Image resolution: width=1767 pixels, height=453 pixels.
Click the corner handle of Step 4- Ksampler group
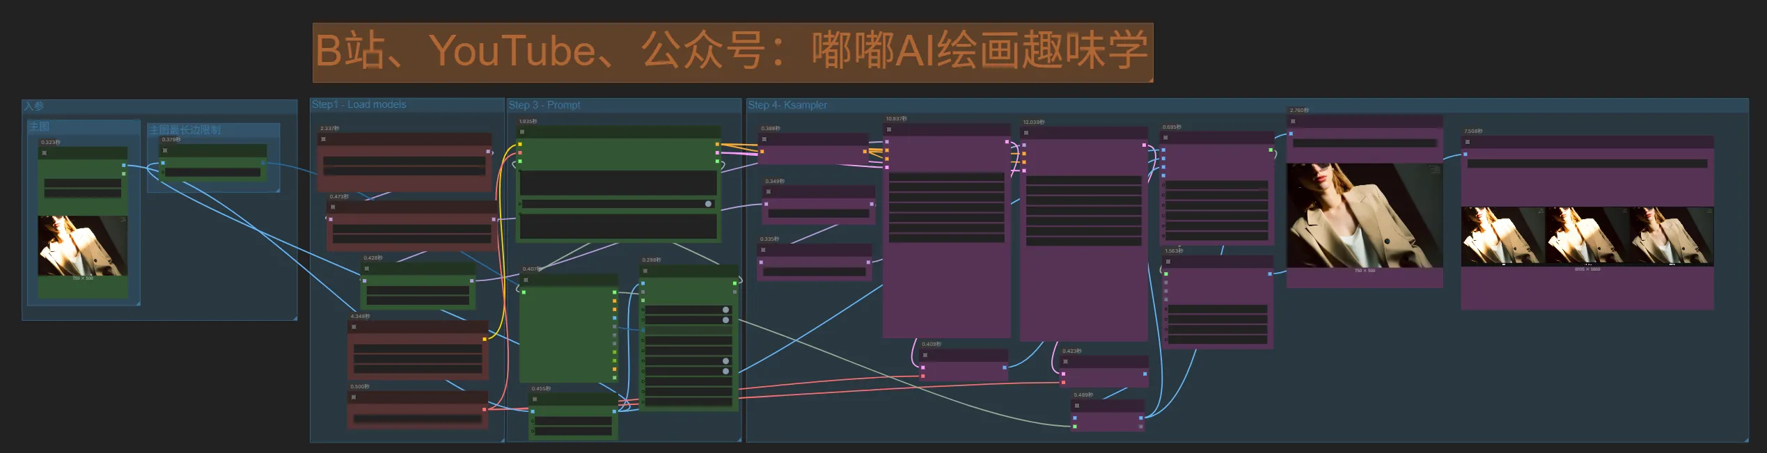click(x=1746, y=440)
